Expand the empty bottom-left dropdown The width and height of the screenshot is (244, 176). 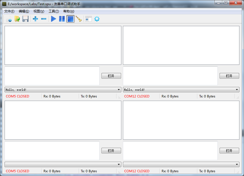119,164
